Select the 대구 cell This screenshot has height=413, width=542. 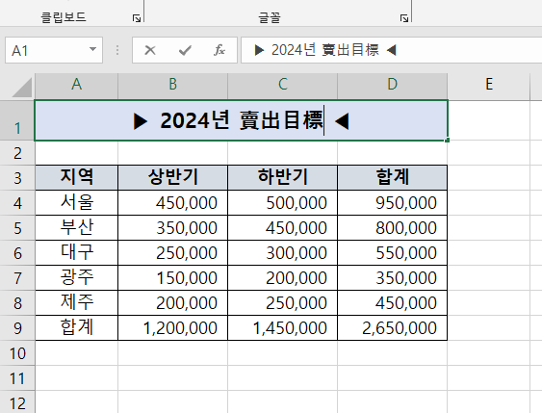(76, 253)
